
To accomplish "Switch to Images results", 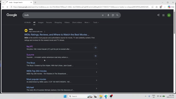I will (x=41, y=23).
